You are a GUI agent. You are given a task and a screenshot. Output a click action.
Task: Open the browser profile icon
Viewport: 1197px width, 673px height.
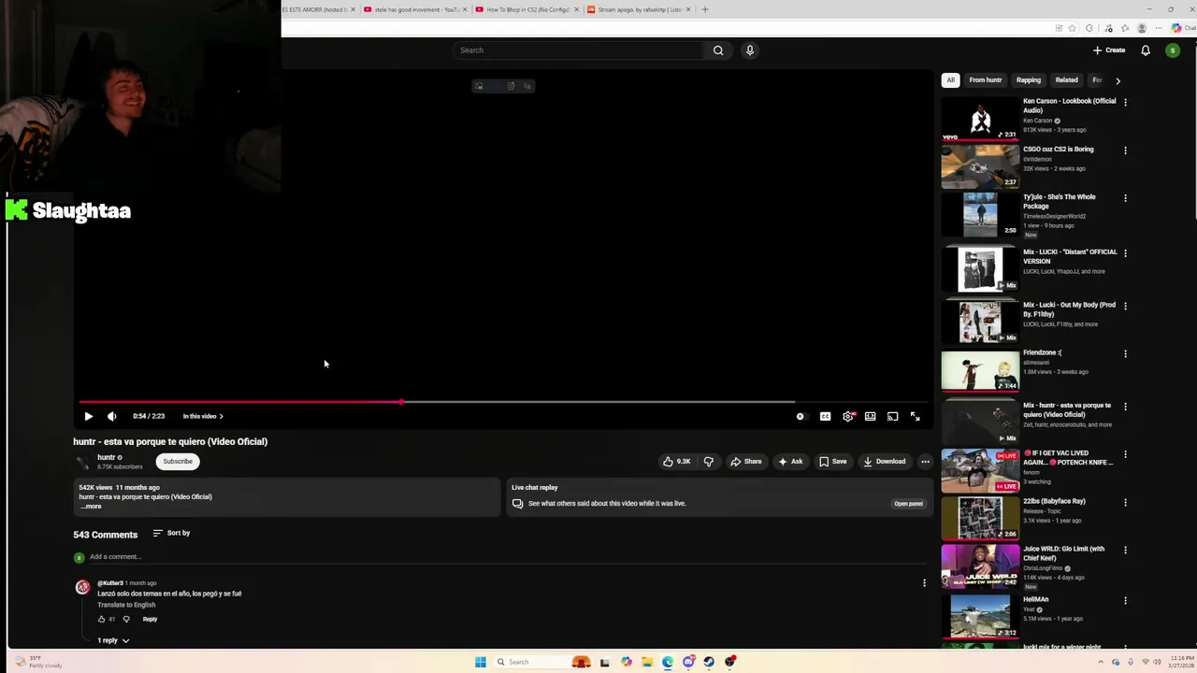pyautogui.click(x=1141, y=28)
